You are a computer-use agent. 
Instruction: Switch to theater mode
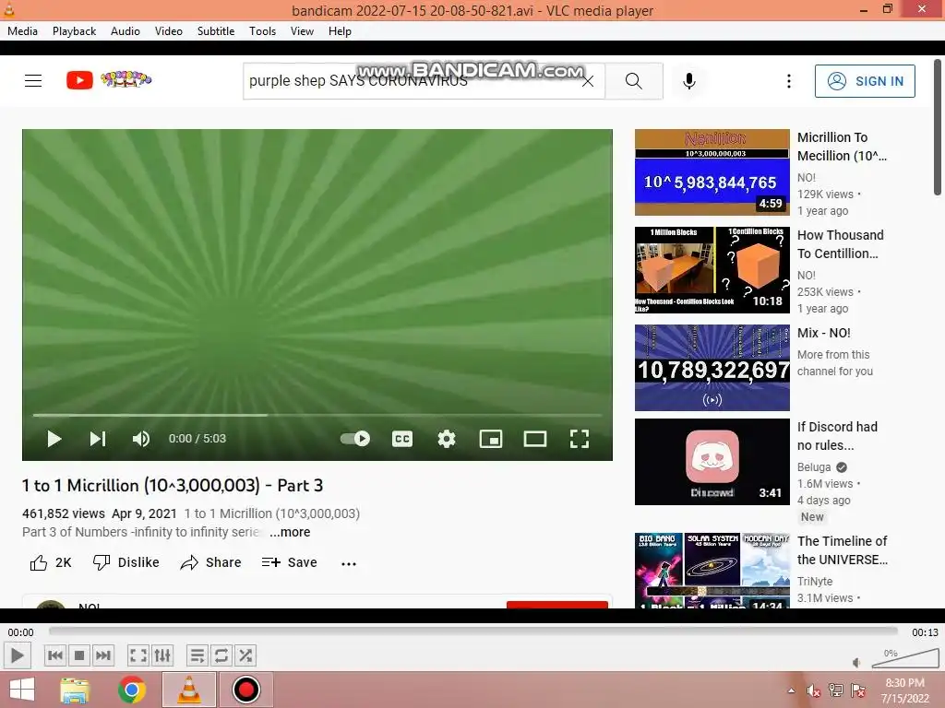tap(535, 439)
